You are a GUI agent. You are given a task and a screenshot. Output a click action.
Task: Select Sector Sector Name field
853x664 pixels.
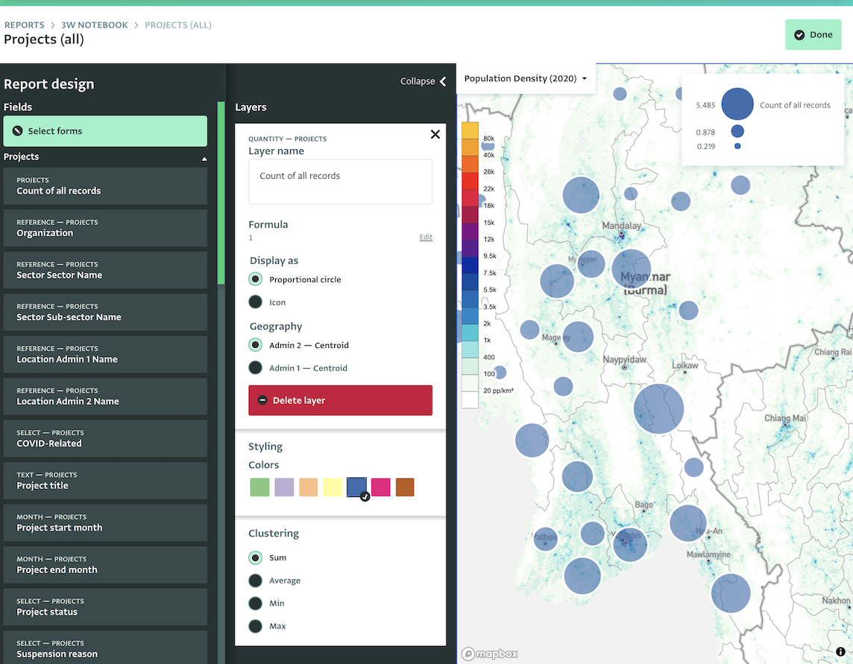click(x=105, y=271)
